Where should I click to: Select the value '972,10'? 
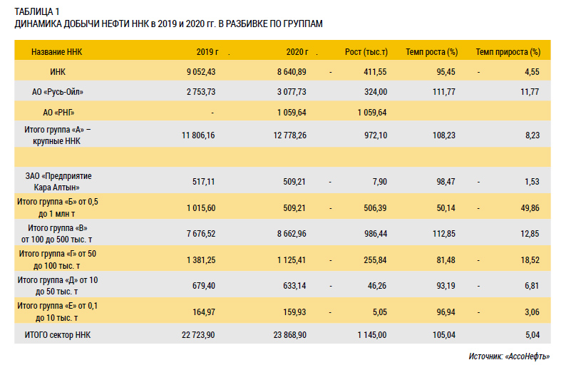click(x=376, y=135)
